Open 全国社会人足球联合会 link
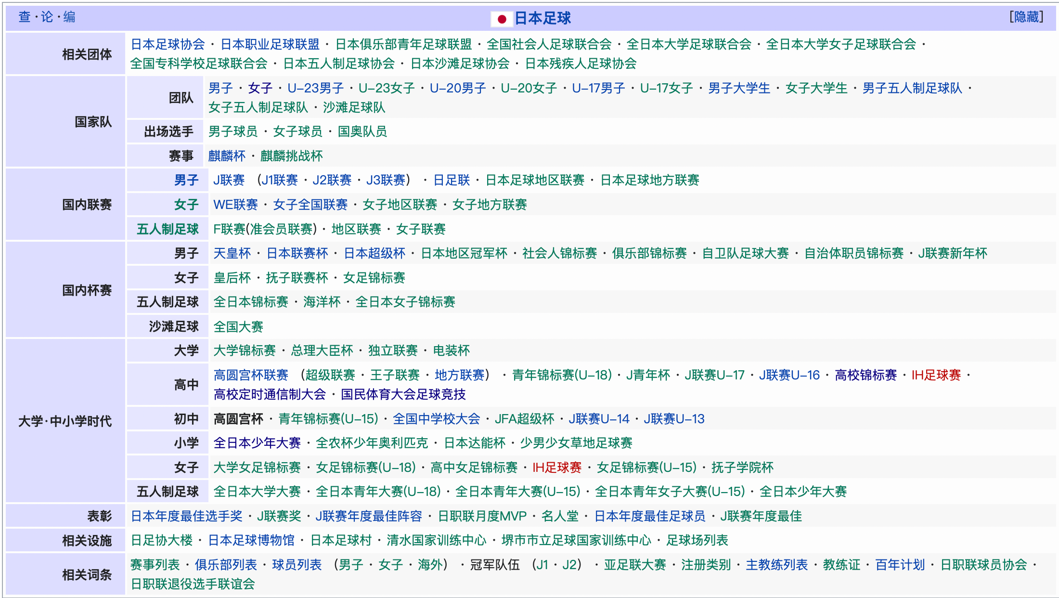The image size is (1059, 598). [549, 44]
